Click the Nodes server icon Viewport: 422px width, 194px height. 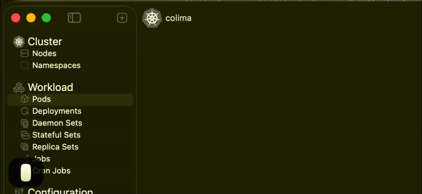pos(25,53)
